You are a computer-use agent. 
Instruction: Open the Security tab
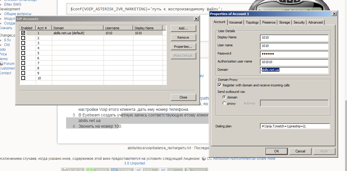pos(299,22)
